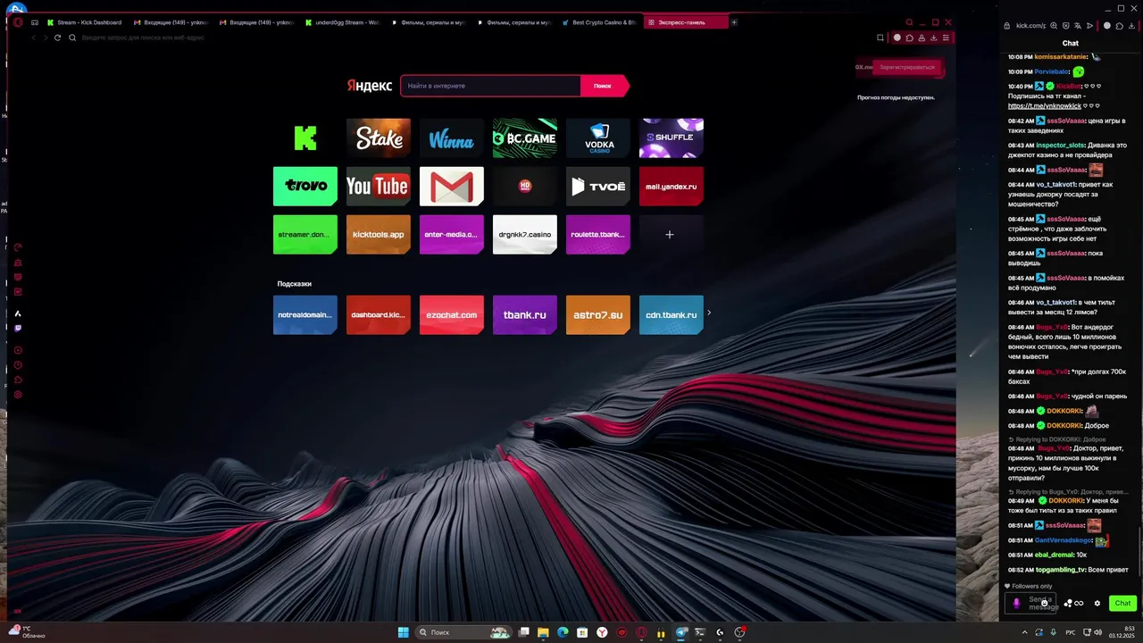Image resolution: width=1143 pixels, height=643 pixels.
Task: Click username topgambling_tv in chat
Action: point(1061,570)
